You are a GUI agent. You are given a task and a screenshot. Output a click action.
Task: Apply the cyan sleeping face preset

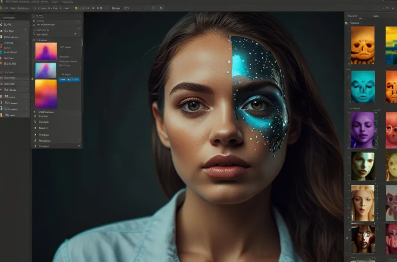[363, 86]
